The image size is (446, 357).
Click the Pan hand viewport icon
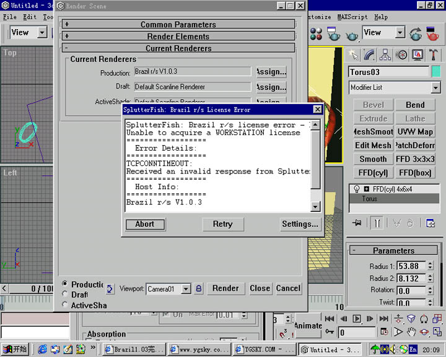pos(411,332)
